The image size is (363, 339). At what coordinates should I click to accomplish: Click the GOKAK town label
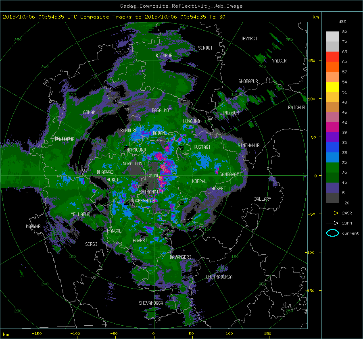89,112
